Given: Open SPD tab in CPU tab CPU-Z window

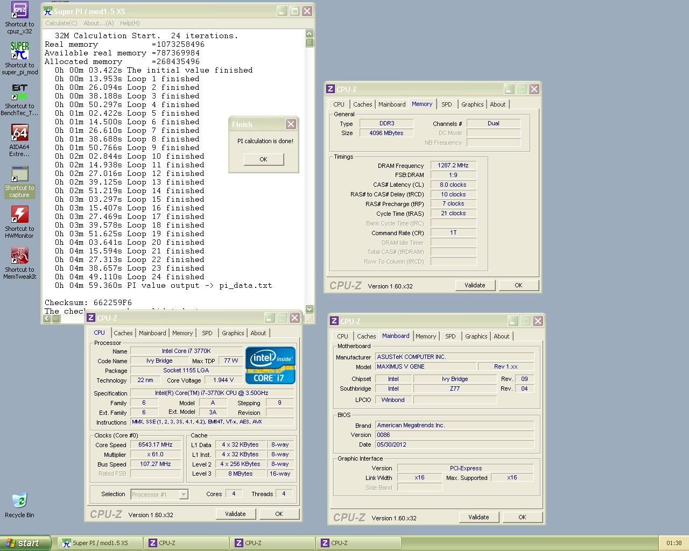Looking at the screenshot, I should click(207, 333).
